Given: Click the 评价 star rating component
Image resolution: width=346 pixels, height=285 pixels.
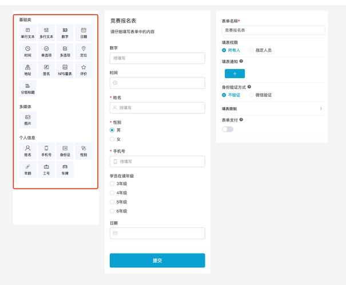Looking at the screenshot, I should click(83, 70).
